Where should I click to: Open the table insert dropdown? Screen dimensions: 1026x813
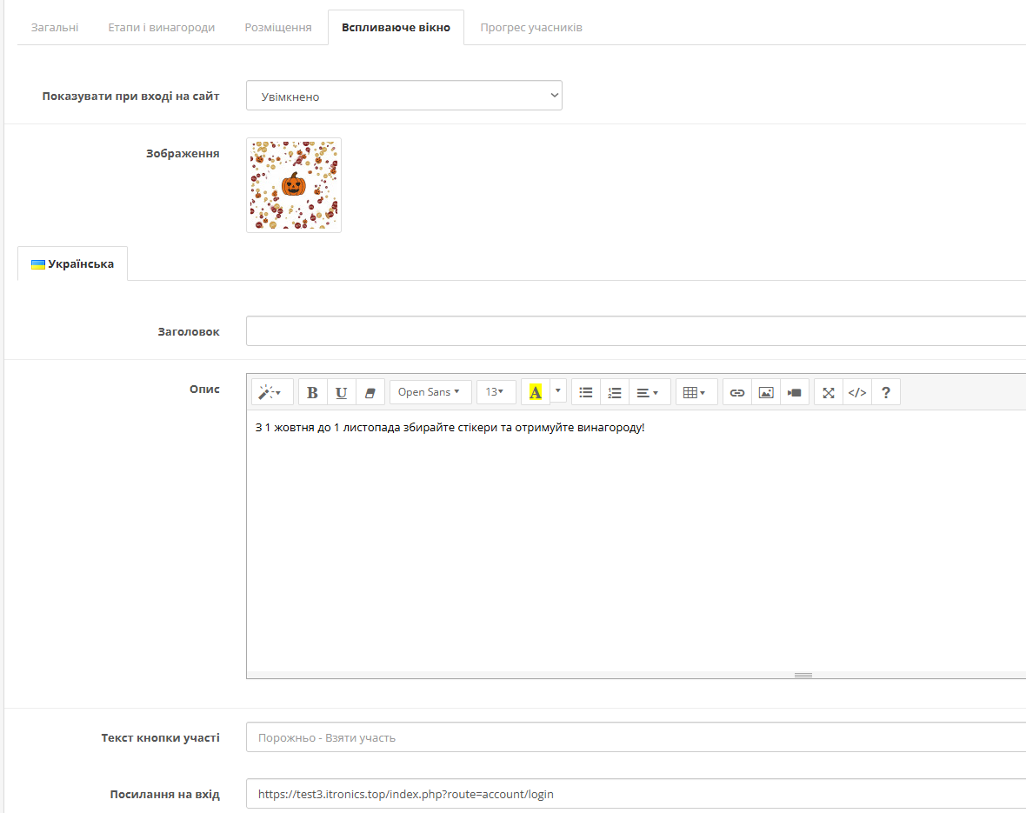[696, 392]
